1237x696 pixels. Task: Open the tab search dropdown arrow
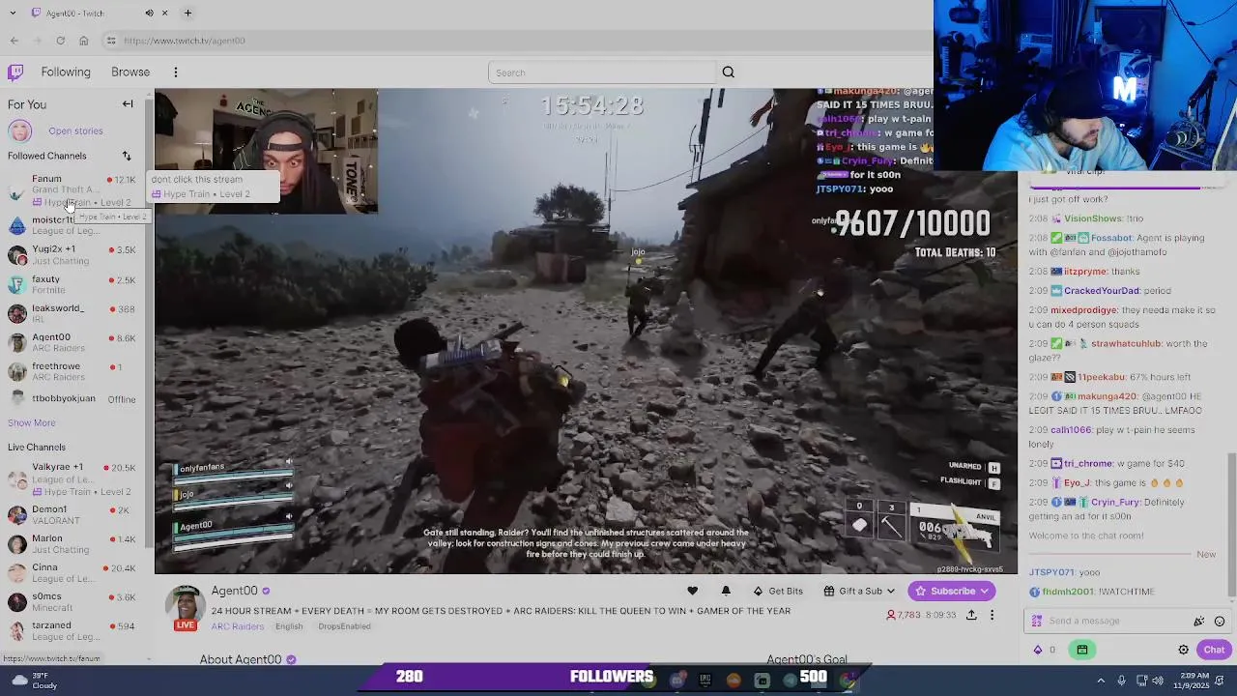(x=11, y=14)
